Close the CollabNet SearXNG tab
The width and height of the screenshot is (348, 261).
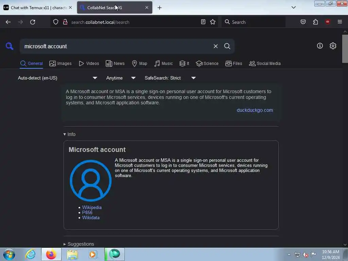pos(147,7)
